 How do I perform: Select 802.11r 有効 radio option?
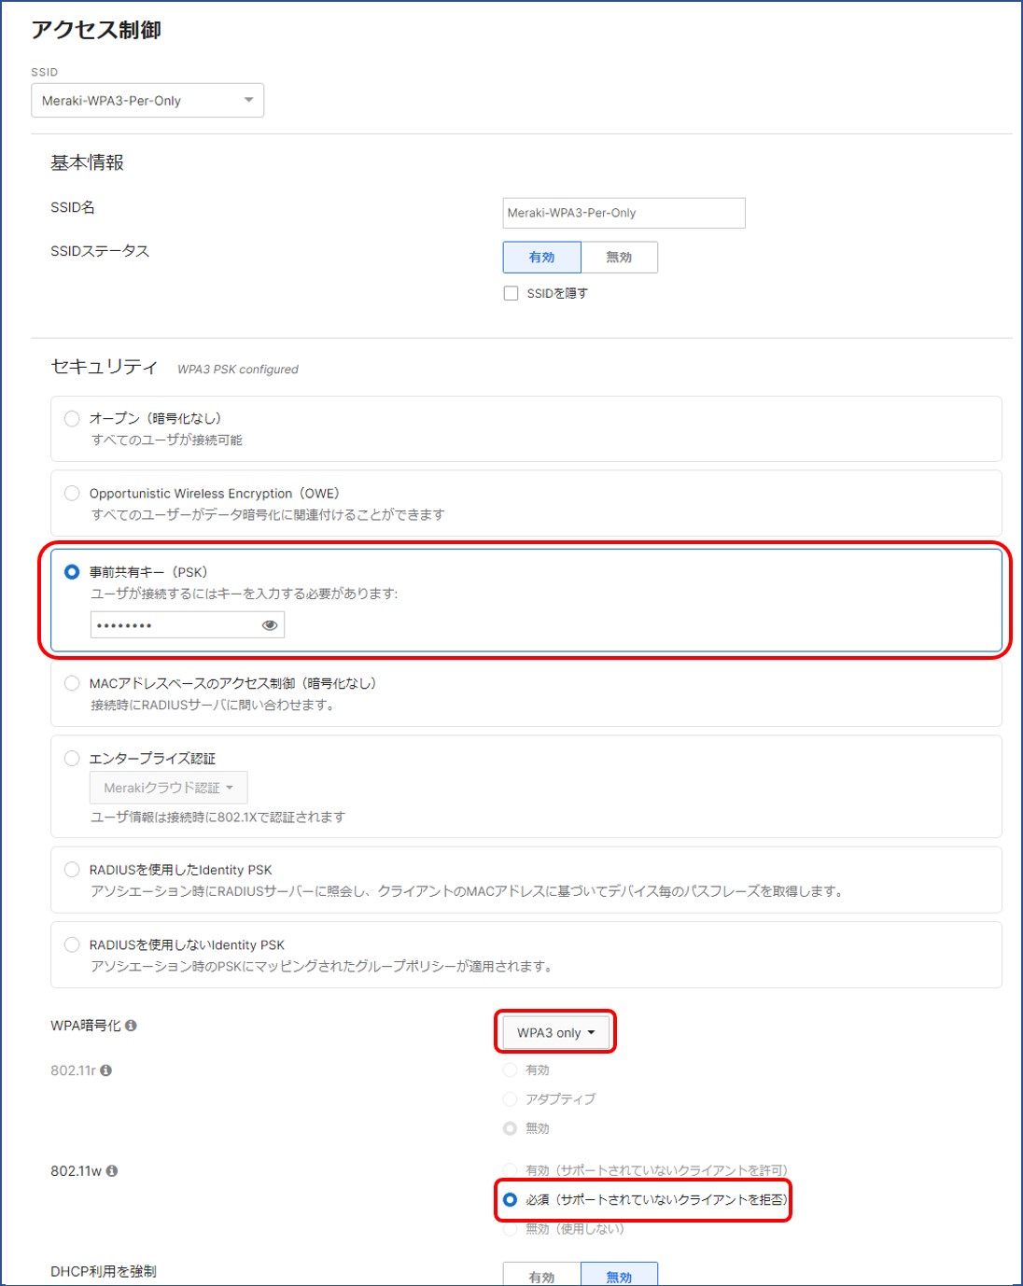click(510, 1069)
